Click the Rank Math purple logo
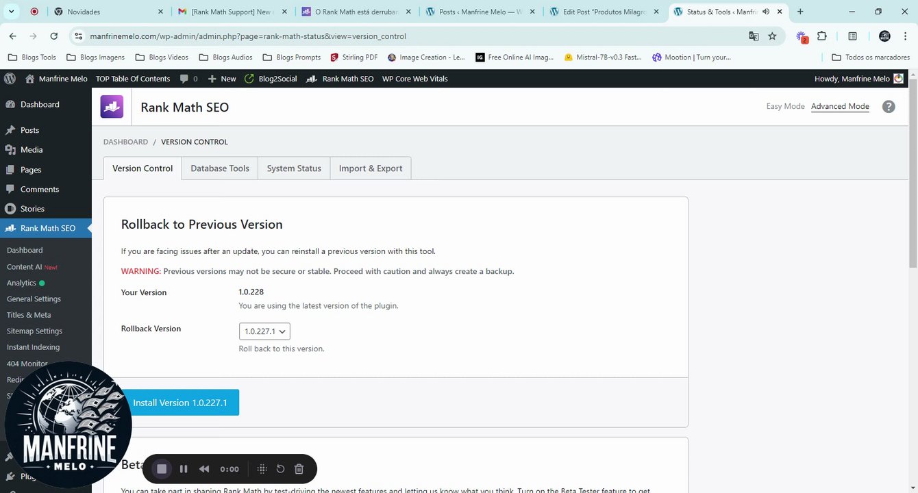918x493 pixels. coord(112,107)
